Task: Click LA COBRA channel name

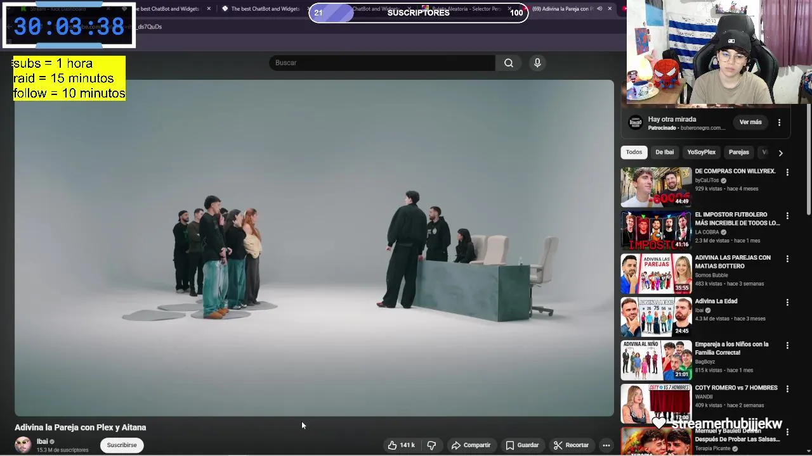Action: coord(707,232)
